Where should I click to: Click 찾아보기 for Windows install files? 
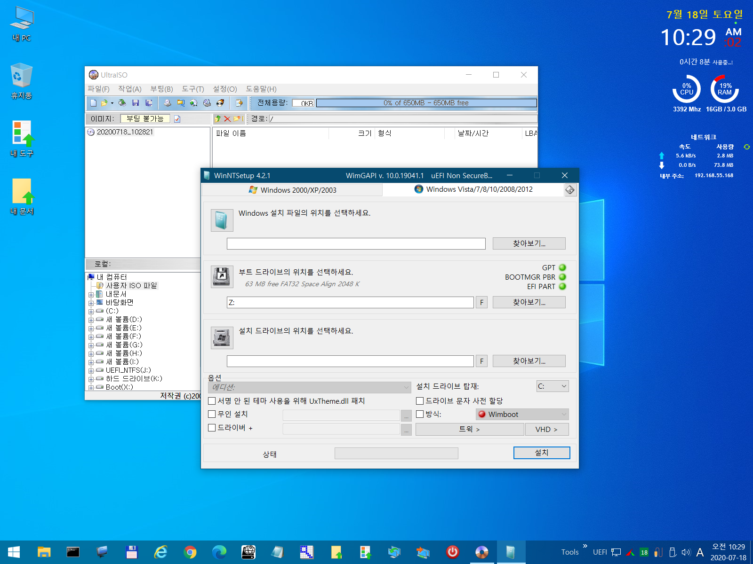coord(529,243)
